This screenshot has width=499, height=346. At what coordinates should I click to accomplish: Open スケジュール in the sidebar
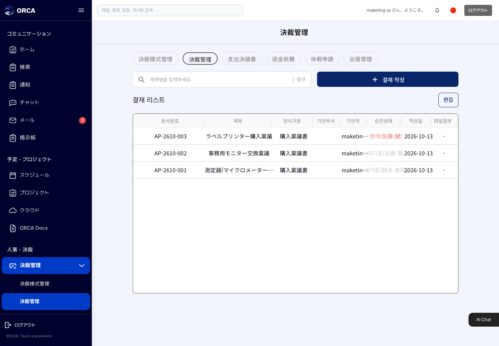point(46,175)
